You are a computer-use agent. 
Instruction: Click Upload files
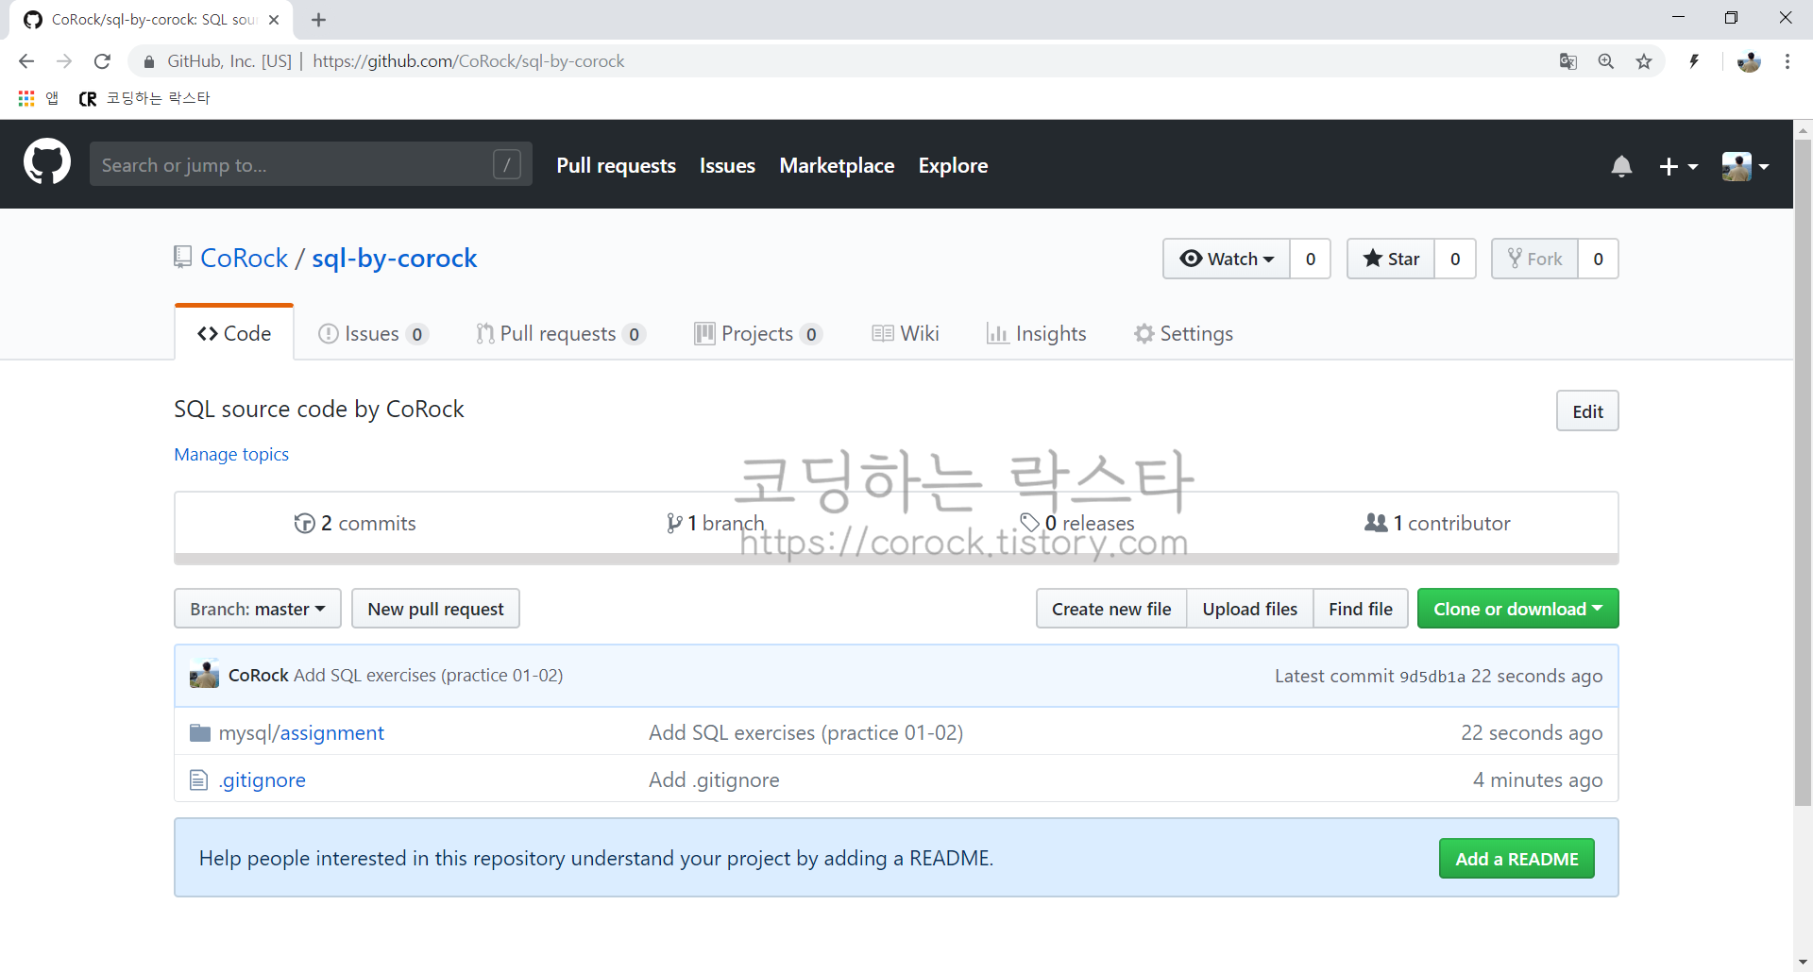[x=1249, y=609]
